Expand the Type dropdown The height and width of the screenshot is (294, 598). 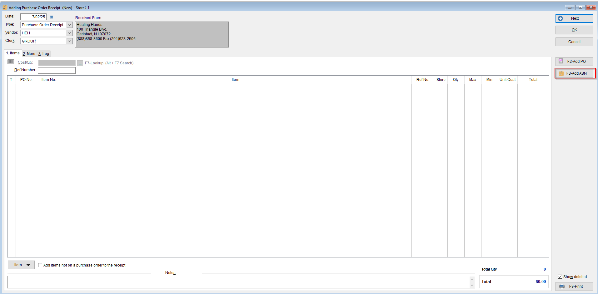pos(69,25)
